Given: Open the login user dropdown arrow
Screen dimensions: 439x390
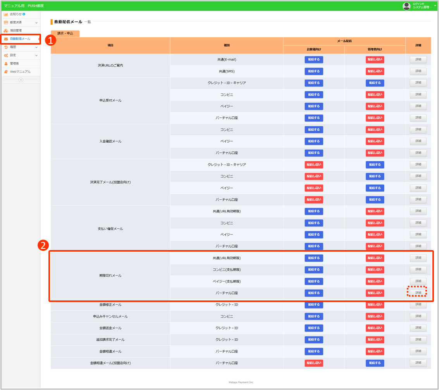Looking at the screenshot, I should pos(435,5).
